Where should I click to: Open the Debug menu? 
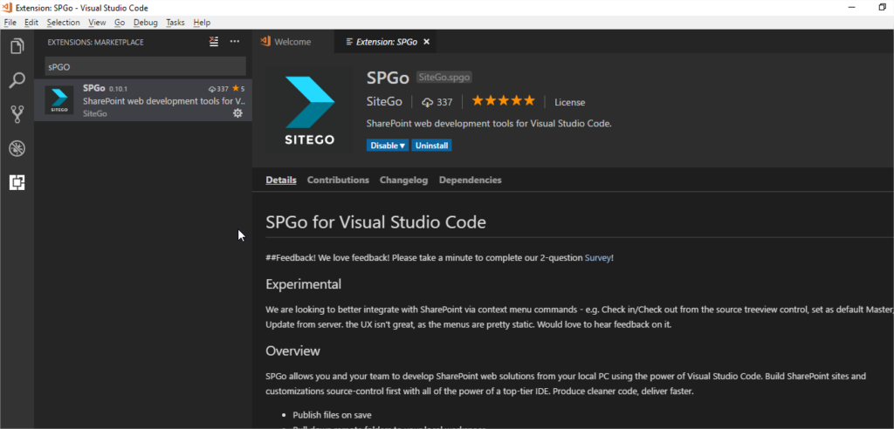point(146,22)
